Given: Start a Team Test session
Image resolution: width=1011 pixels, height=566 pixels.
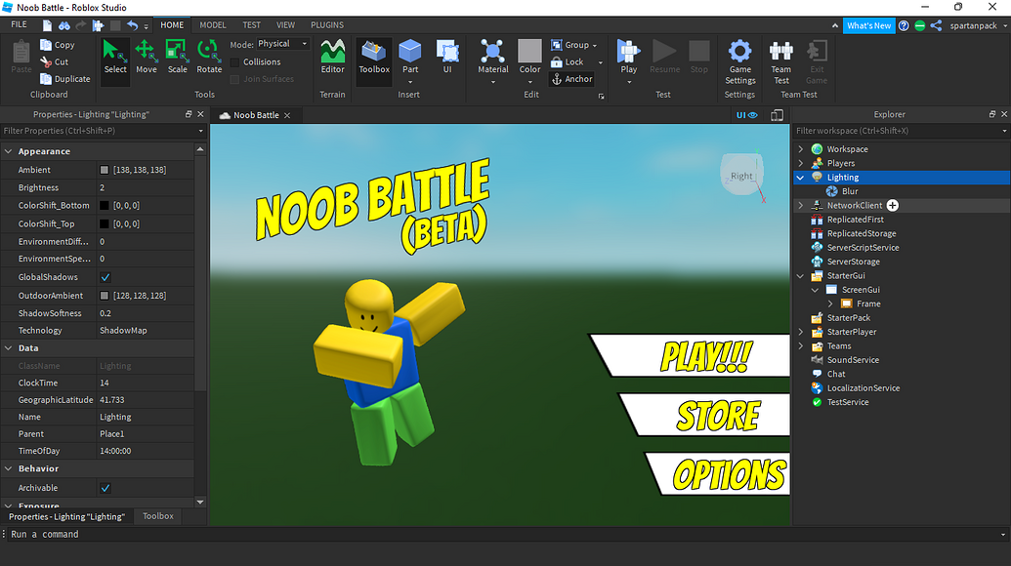Looking at the screenshot, I should point(780,61).
